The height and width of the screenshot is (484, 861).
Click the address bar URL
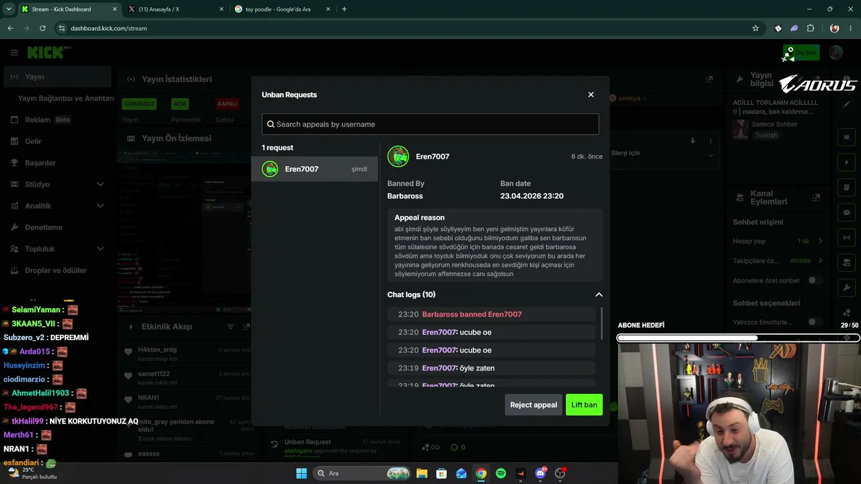pos(108,28)
